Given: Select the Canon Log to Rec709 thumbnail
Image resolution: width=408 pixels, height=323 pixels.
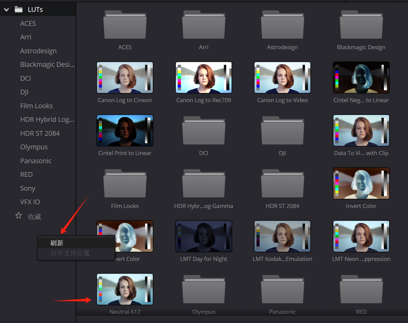Looking at the screenshot, I should pyautogui.click(x=203, y=77).
